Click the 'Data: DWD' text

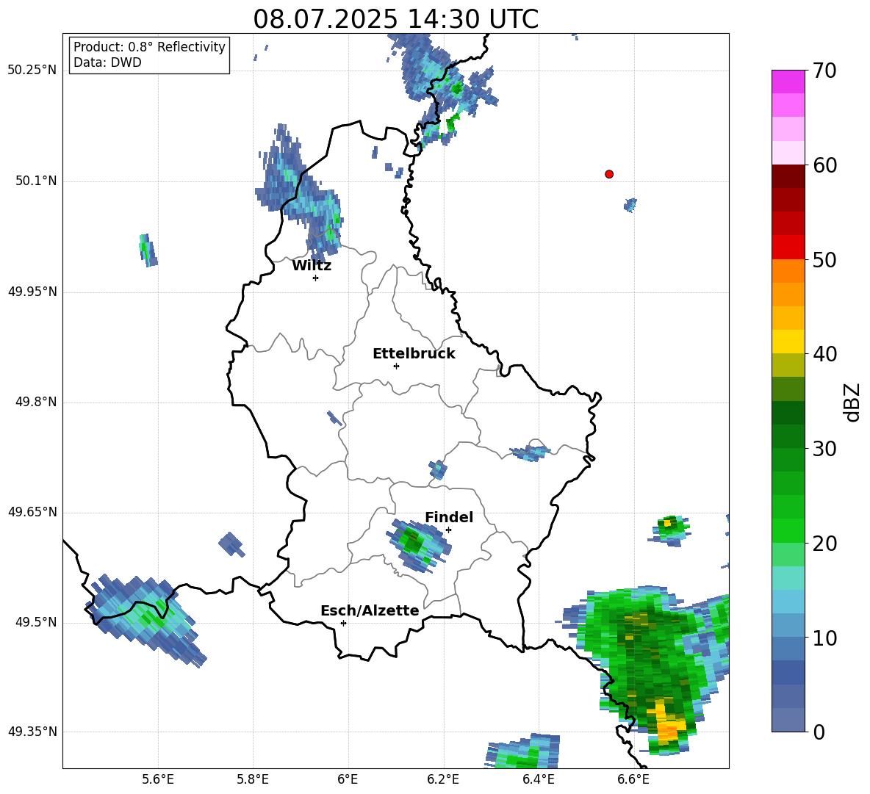pos(107,62)
